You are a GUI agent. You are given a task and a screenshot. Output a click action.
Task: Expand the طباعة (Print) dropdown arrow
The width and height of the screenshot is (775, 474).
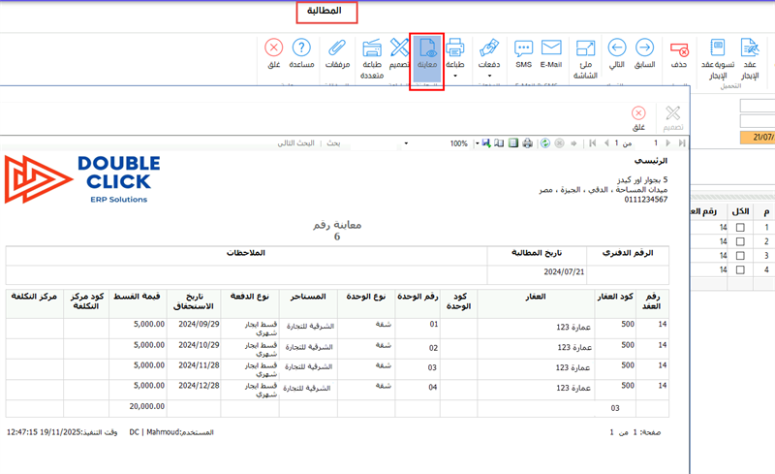pyautogui.click(x=454, y=76)
